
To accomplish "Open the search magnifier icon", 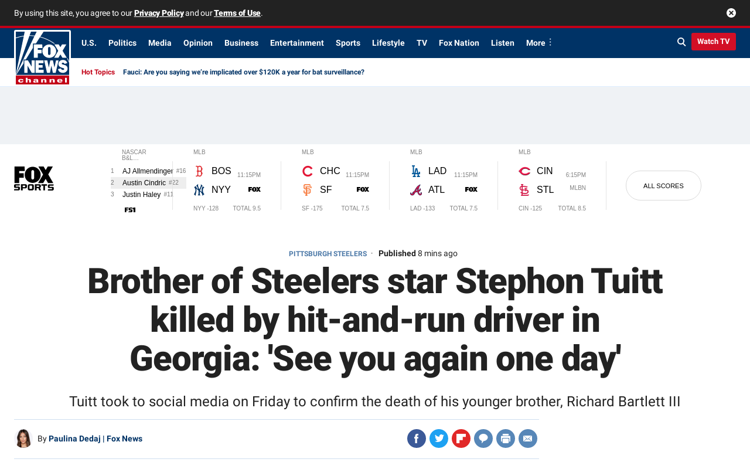I will (x=681, y=42).
